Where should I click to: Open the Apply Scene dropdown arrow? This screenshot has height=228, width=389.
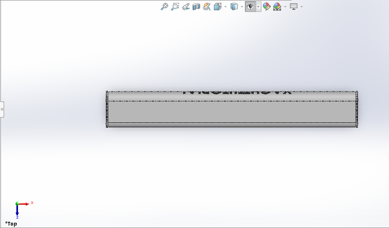284,7
